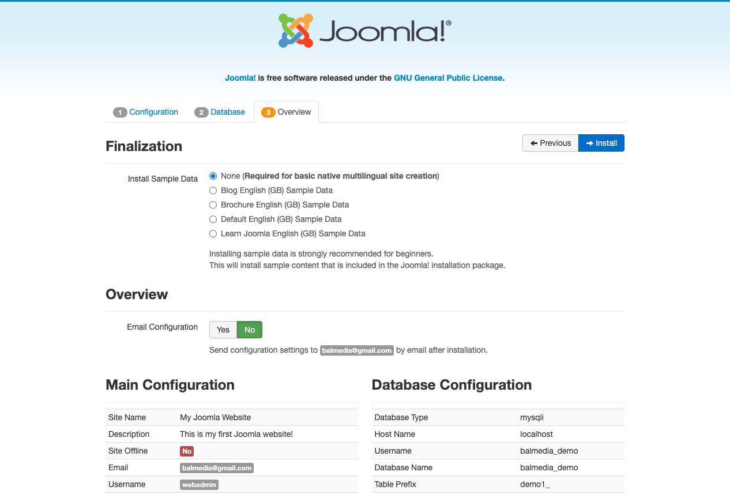Click the Main Configuration heading

point(170,384)
